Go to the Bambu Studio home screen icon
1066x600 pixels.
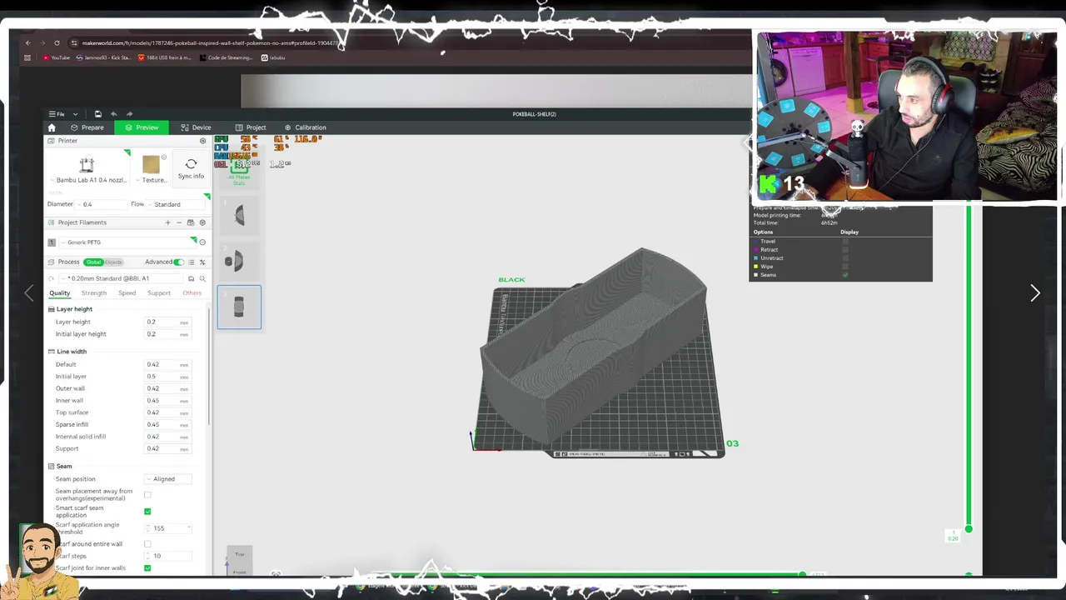[52, 127]
